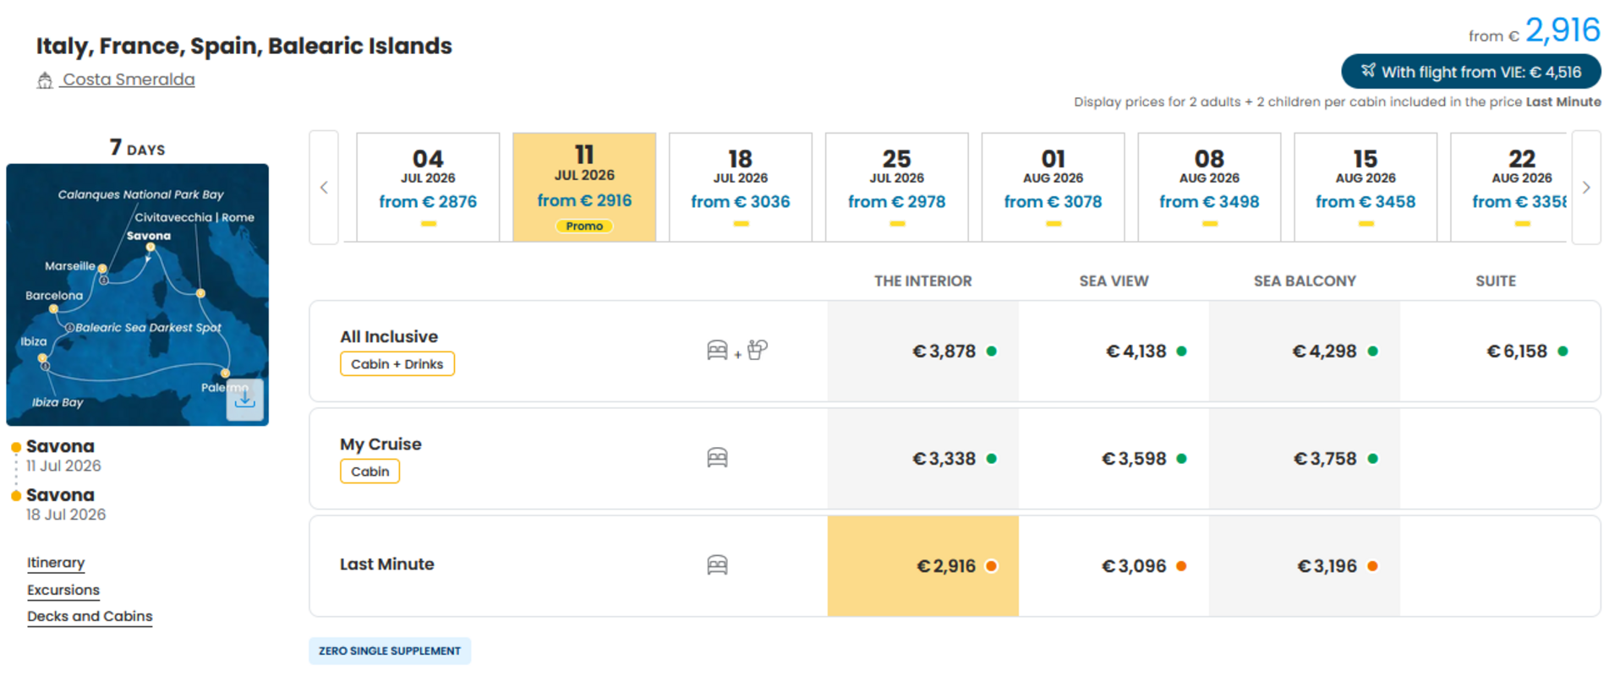
Task: Open the Costa Smeralda ship link
Action: [x=129, y=79]
